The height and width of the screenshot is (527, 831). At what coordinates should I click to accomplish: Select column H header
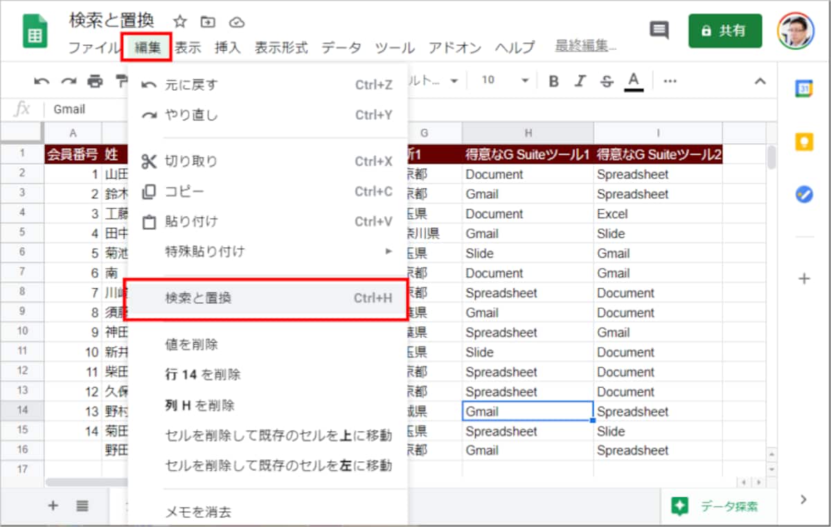(528, 133)
